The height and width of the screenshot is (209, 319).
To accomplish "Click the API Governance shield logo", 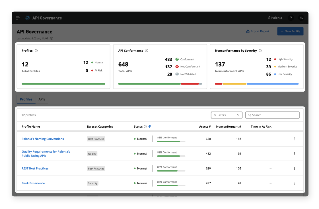I will (27, 18).
